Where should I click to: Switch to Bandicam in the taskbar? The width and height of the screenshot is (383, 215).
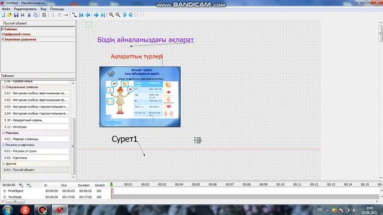coord(42,210)
